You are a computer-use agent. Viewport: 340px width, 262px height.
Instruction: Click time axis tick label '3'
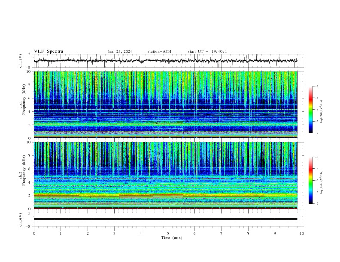[x=114, y=233]
